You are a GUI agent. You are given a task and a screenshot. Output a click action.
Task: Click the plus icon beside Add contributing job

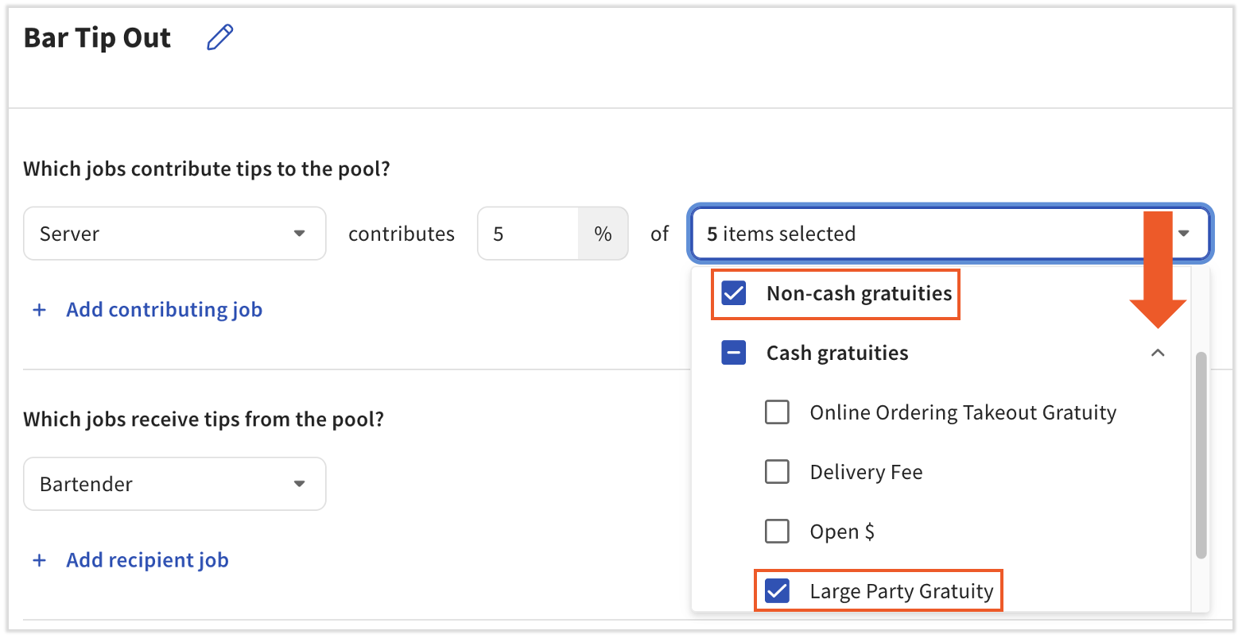[40, 310]
